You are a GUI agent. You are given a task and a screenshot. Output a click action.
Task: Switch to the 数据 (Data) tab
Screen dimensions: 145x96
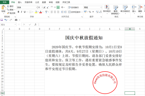click(x=44, y=2)
